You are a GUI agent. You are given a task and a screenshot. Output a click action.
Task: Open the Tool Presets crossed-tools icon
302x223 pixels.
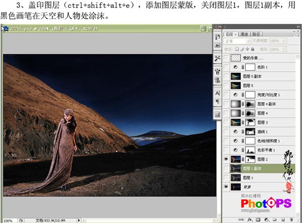217,59
